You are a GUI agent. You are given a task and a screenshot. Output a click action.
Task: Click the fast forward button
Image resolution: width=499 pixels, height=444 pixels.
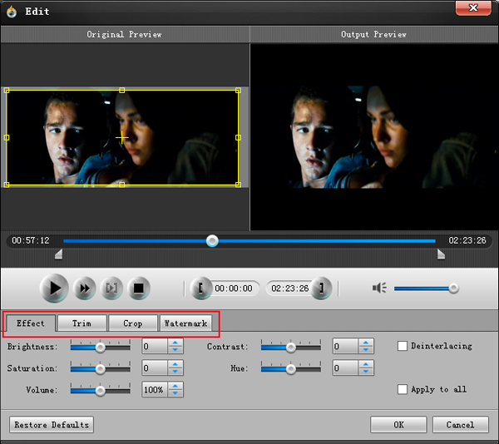pos(84,289)
